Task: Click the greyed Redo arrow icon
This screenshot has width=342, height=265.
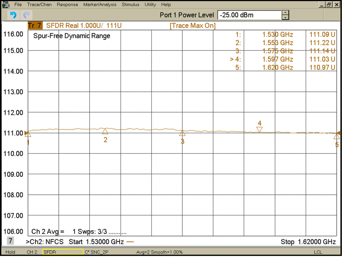Action: point(26,15)
